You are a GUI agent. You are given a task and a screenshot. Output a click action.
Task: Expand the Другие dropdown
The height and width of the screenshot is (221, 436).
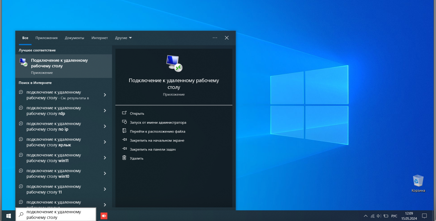point(123,38)
